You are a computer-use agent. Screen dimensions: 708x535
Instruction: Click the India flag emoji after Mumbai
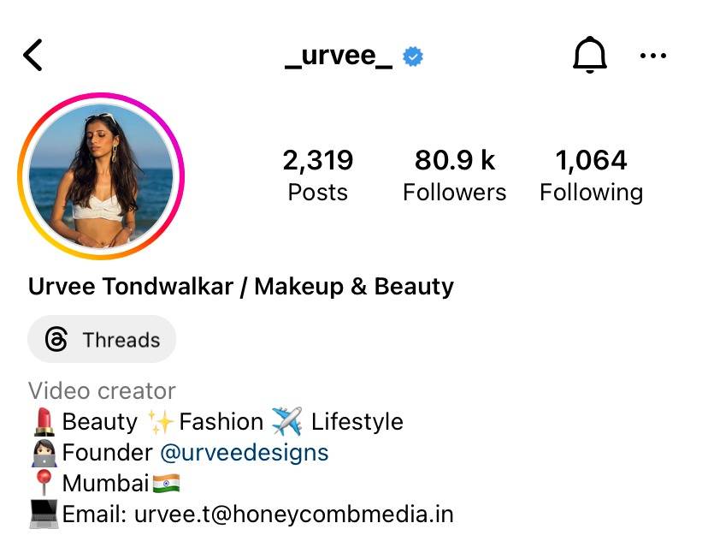click(x=166, y=483)
